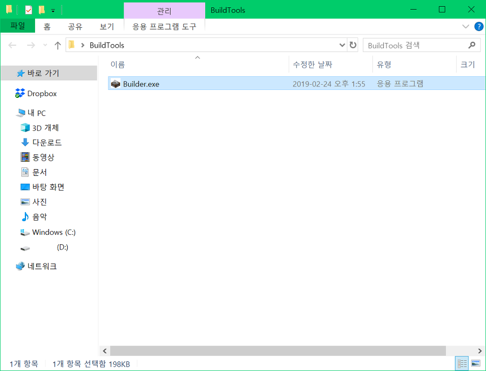Open the 3D 개체 folder
486x371 pixels.
click(x=45, y=128)
